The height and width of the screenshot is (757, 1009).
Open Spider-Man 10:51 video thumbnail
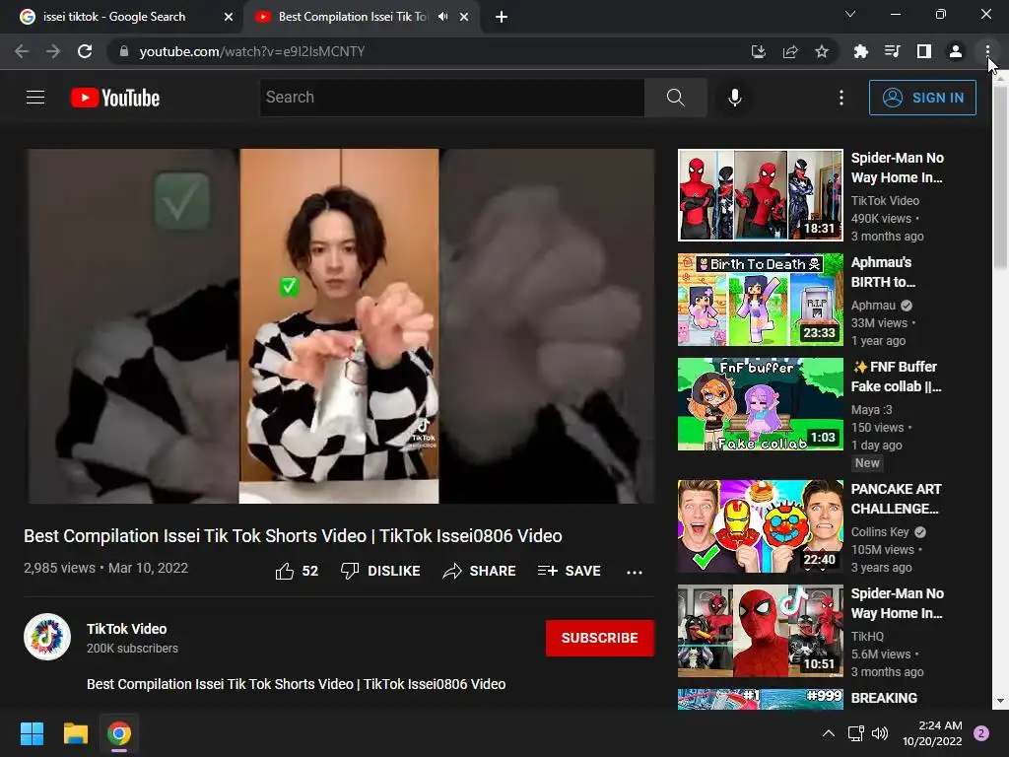pyautogui.click(x=760, y=630)
